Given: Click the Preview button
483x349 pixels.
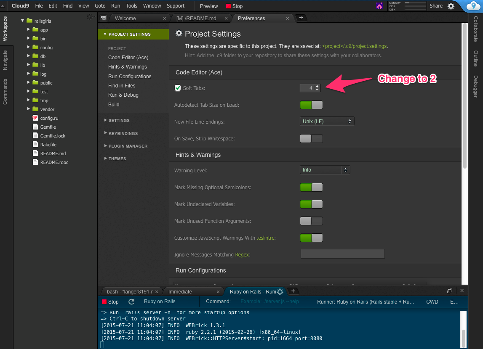Looking at the screenshot, I should point(209,6).
